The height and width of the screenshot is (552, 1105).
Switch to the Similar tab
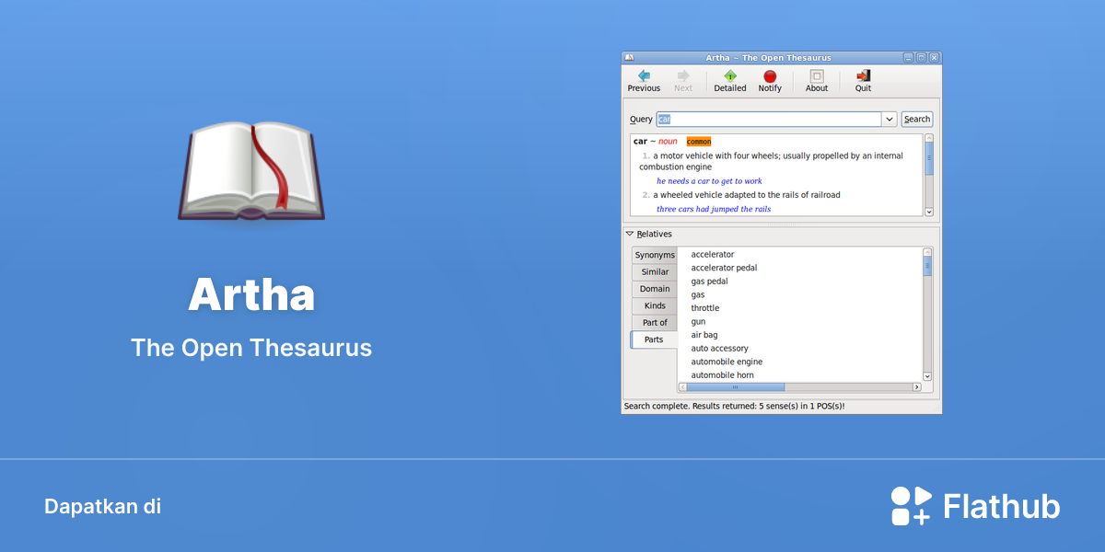click(655, 272)
